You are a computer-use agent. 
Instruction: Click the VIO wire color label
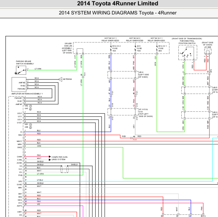tap(39, 204)
